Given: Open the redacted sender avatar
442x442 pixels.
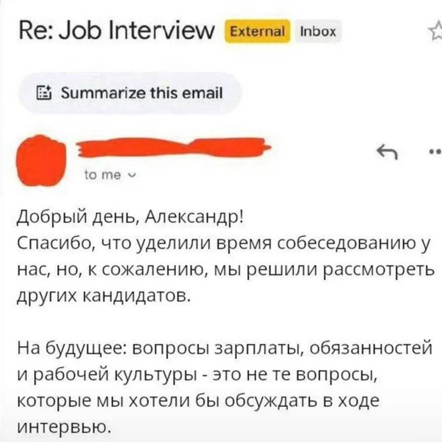Looking at the screenshot, I should point(41,161).
